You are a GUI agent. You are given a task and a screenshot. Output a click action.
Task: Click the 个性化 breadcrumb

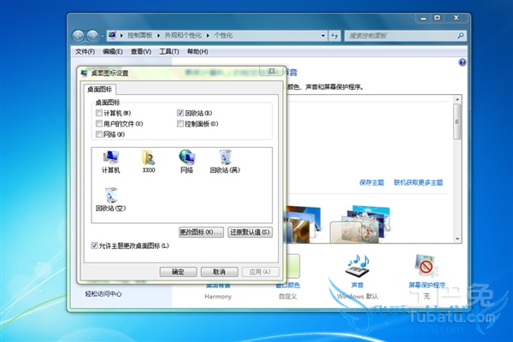pos(223,35)
